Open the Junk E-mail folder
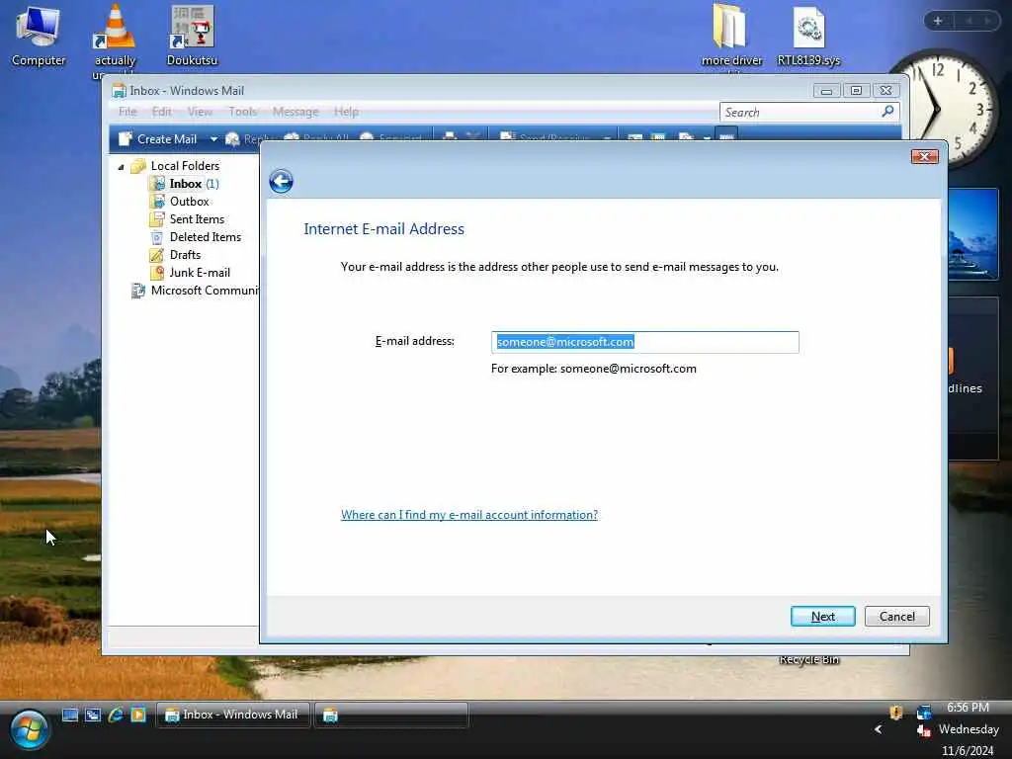This screenshot has width=1012, height=759. (191, 273)
